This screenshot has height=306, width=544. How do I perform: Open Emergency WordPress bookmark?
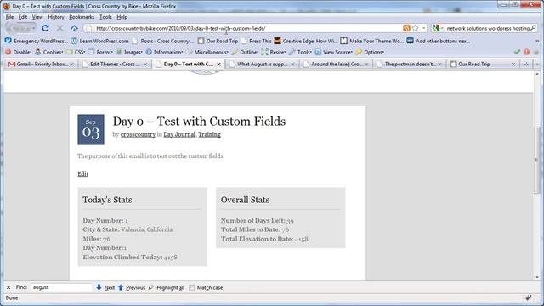click(37, 41)
